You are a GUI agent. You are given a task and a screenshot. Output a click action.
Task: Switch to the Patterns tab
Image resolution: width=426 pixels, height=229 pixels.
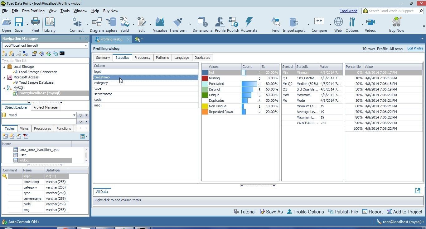(162, 58)
